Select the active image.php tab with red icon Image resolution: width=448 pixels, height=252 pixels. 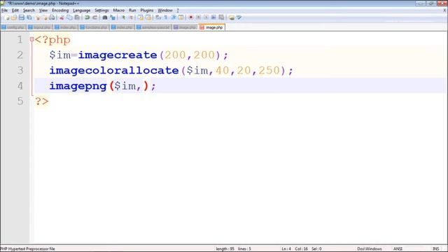coord(211,27)
